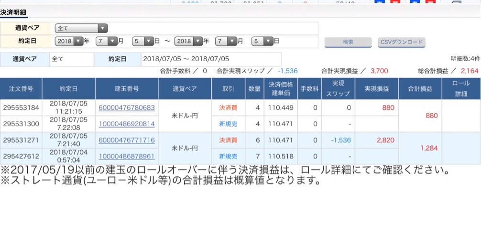Click the 合計損益 value 1,284 cell

(x=420, y=148)
